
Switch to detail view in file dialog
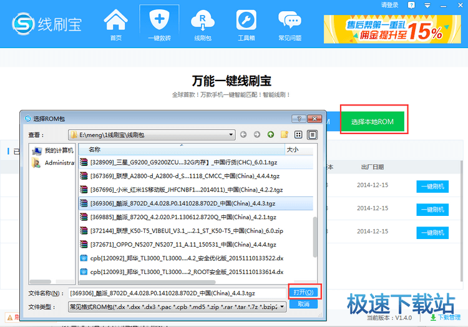[x=312, y=134]
